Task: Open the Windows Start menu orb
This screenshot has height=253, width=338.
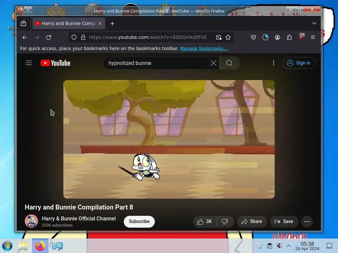Action: point(7,246)
